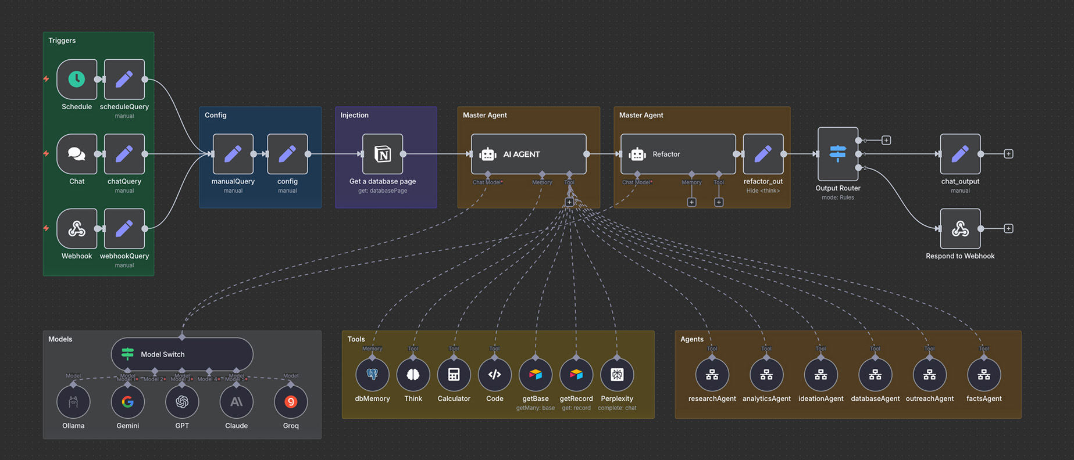Click plus button after Respond to Webhook
This screenshot has width=1074, height=460.
(x=1008, y=229)
